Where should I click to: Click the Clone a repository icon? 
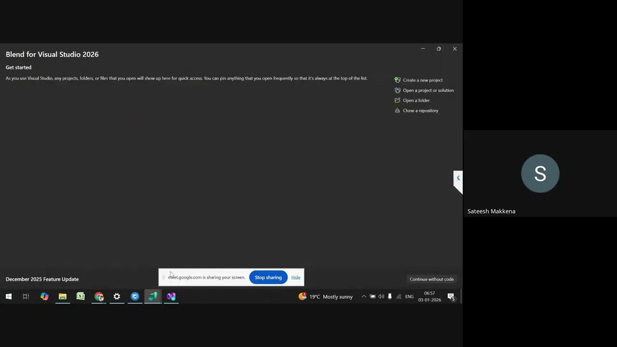click(397, 110)
